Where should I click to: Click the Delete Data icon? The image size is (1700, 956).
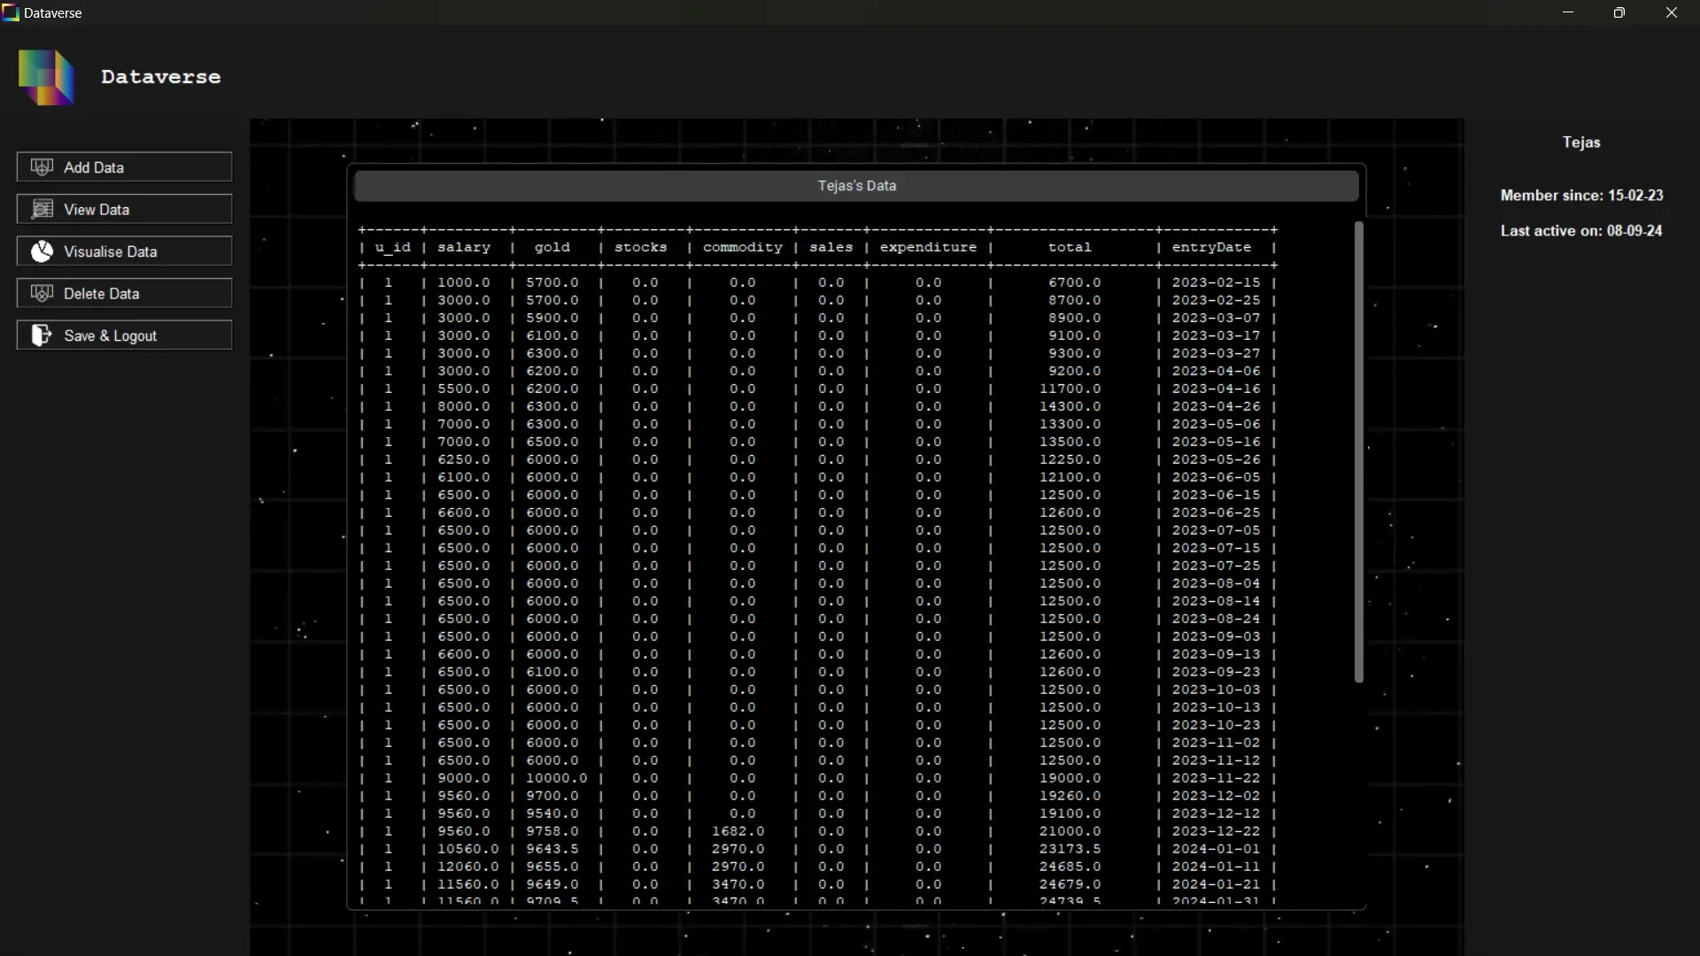pos(42,294)
